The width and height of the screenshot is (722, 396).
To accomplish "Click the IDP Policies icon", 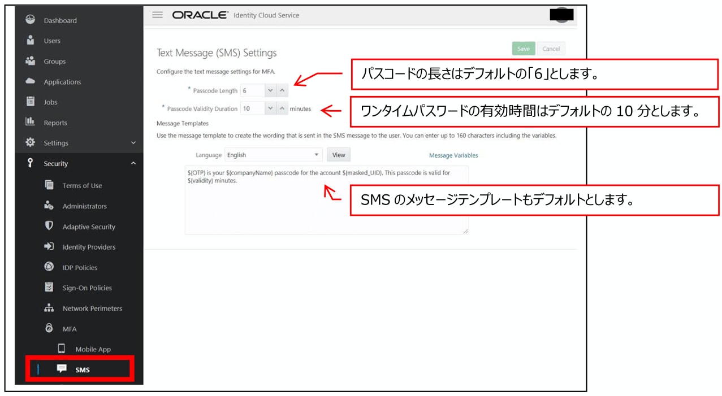I will click(x=49, y=267).
